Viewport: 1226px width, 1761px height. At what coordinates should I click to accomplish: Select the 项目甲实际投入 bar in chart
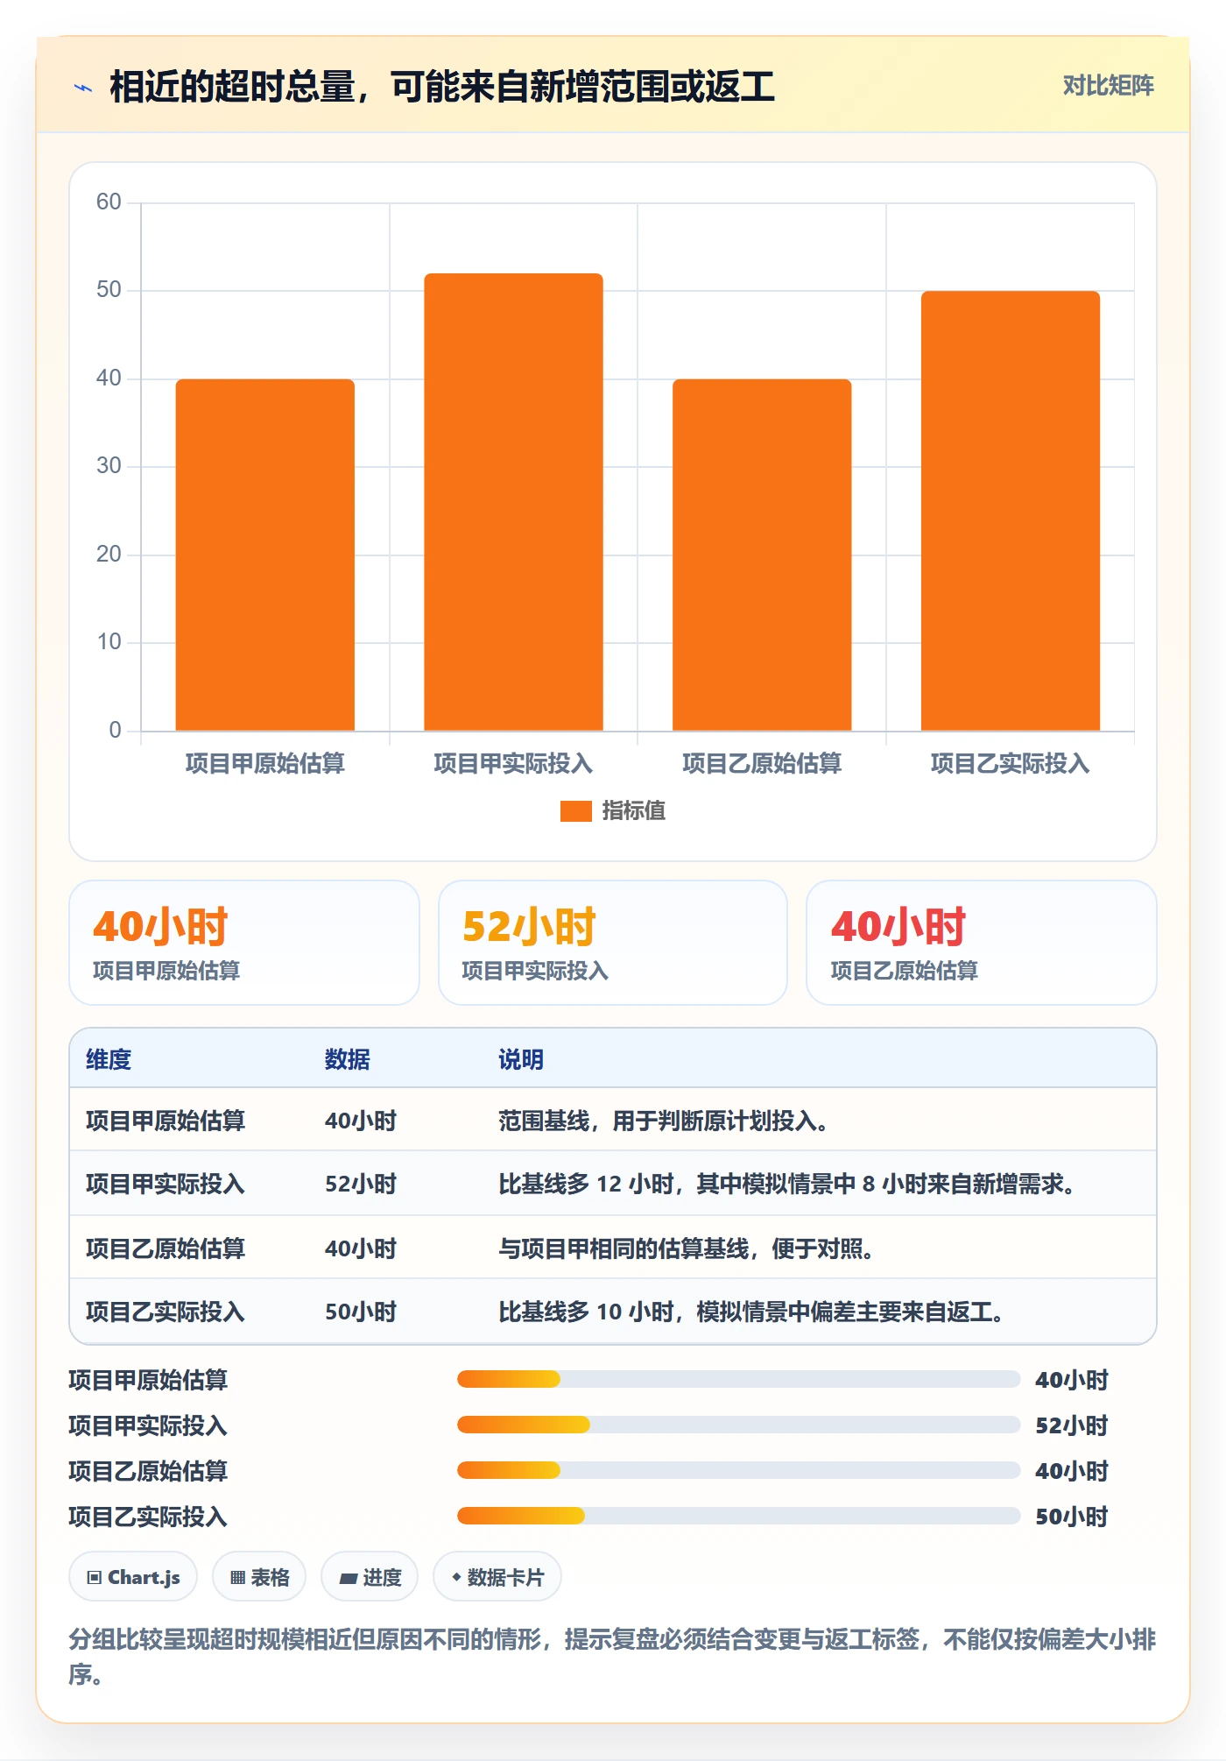(x=513, y=502)
